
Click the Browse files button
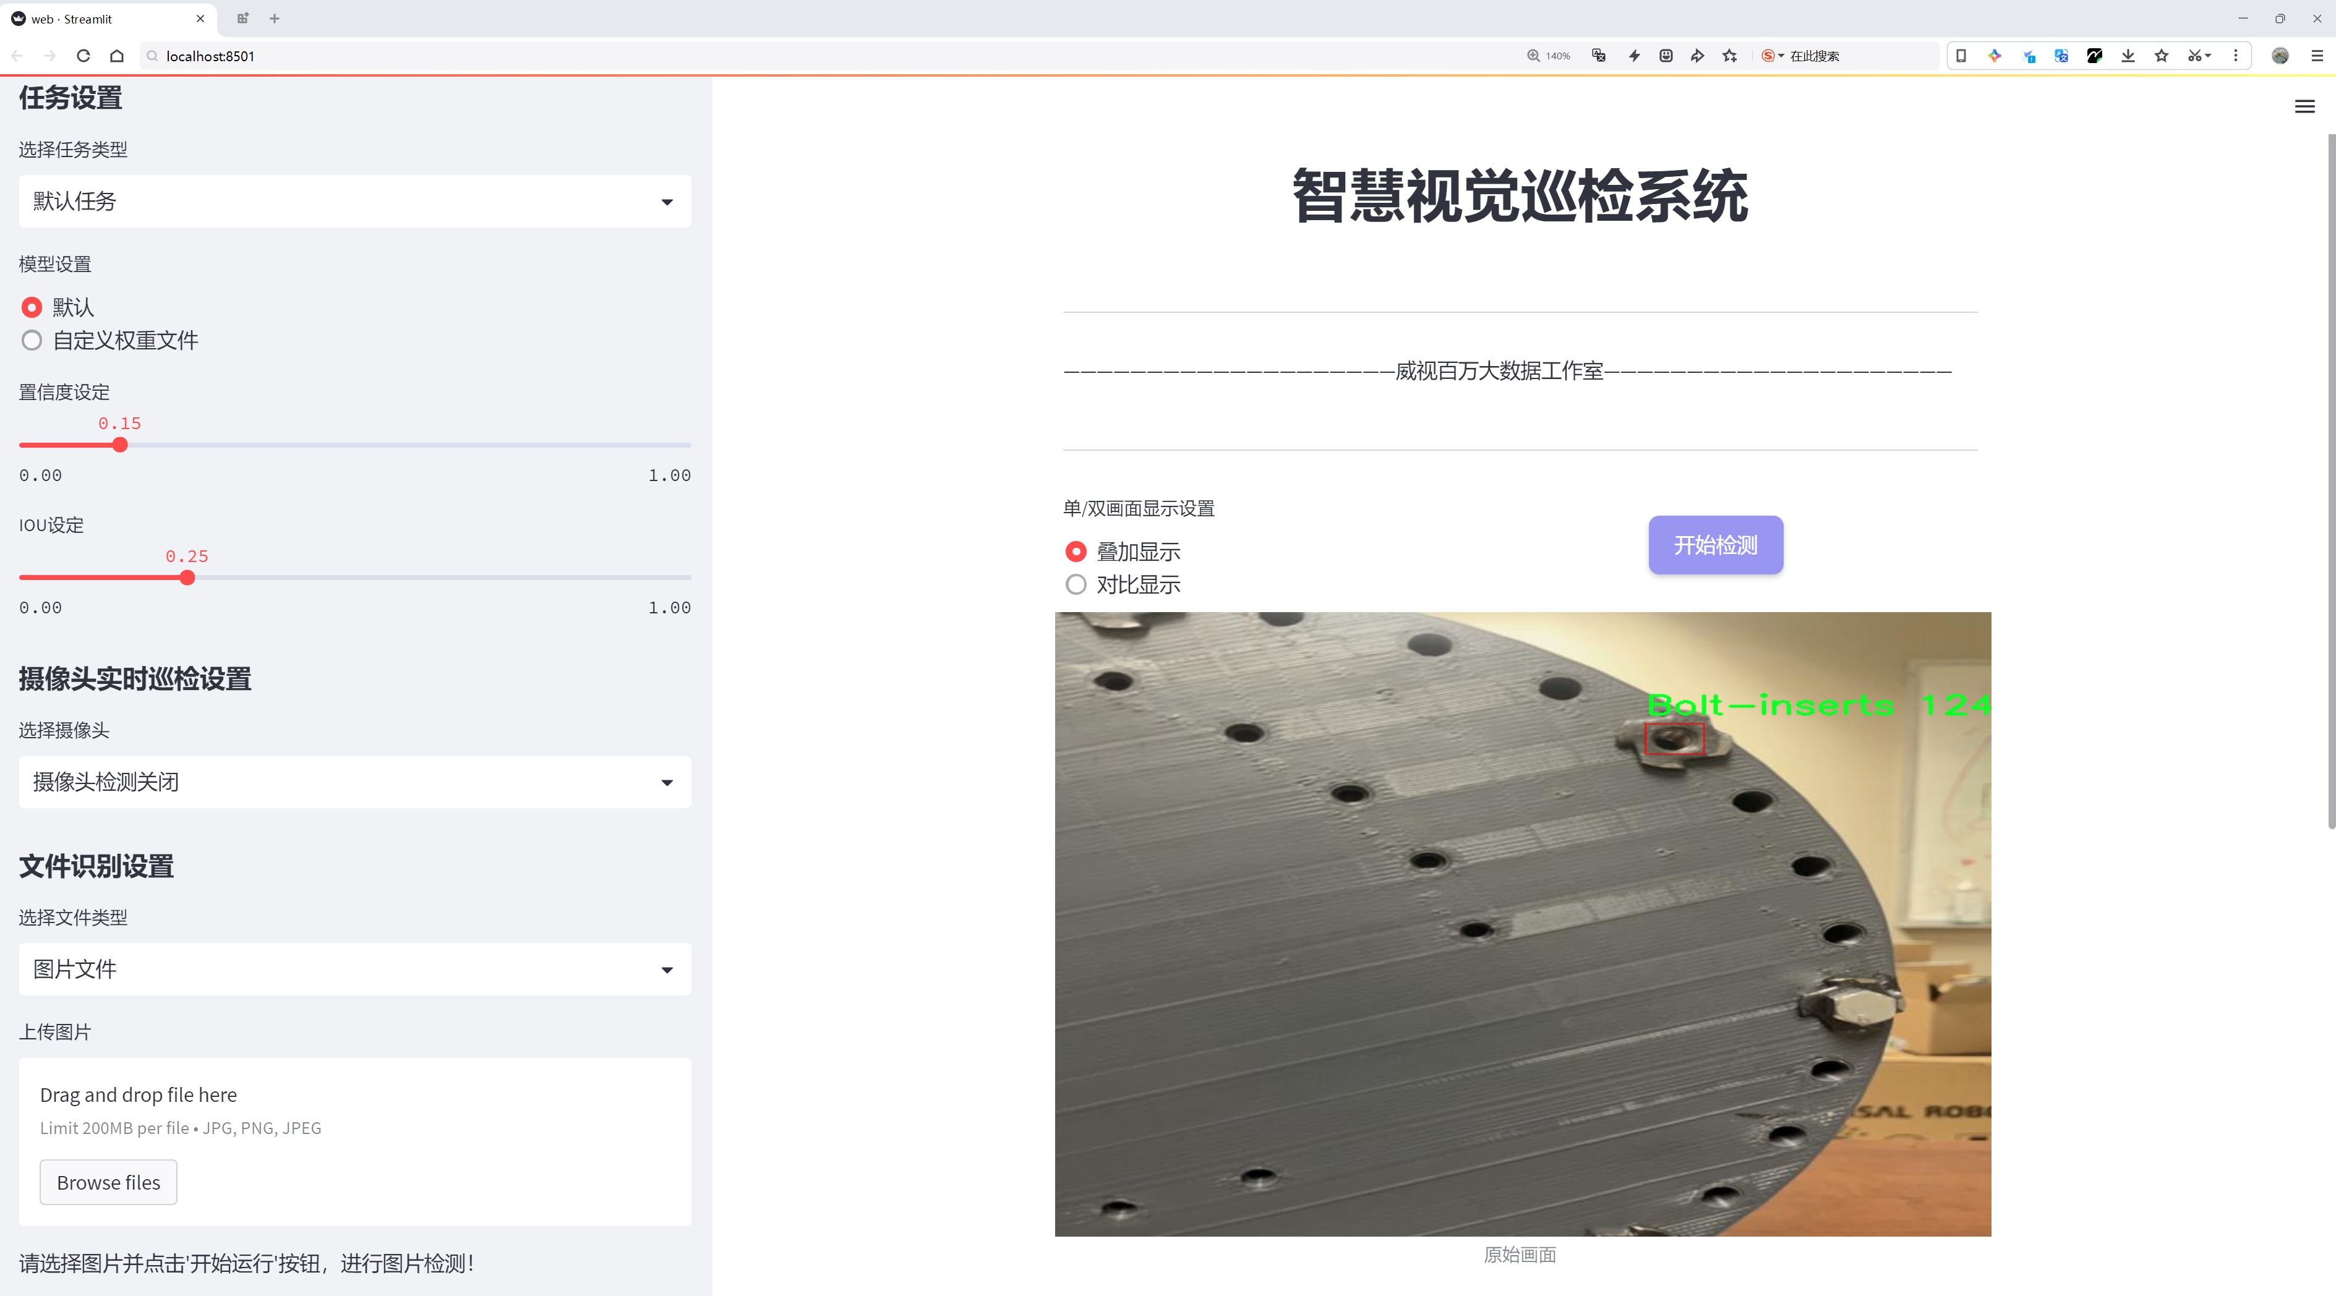[108, 1182]
